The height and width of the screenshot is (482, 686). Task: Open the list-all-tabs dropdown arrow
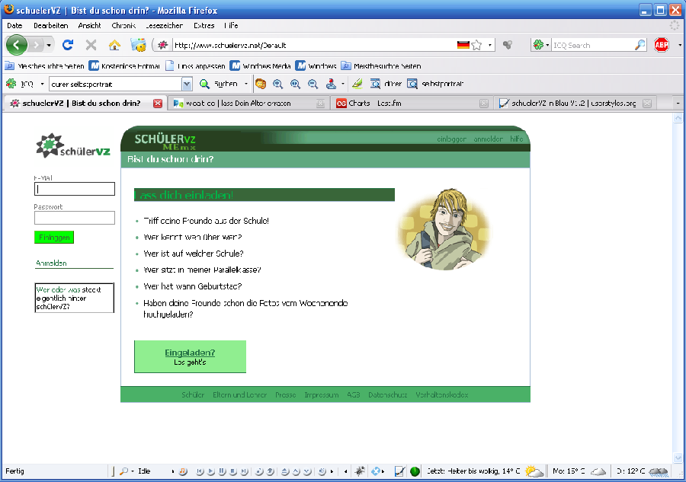tap(678, 103)
